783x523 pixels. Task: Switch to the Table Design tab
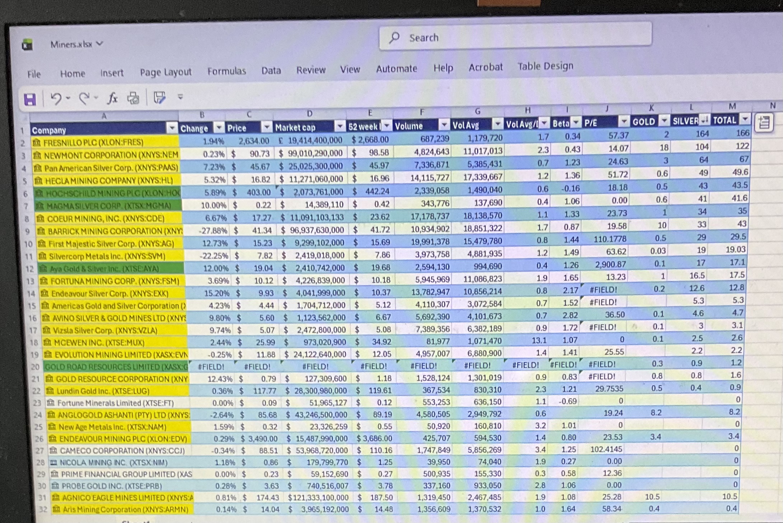545,66
